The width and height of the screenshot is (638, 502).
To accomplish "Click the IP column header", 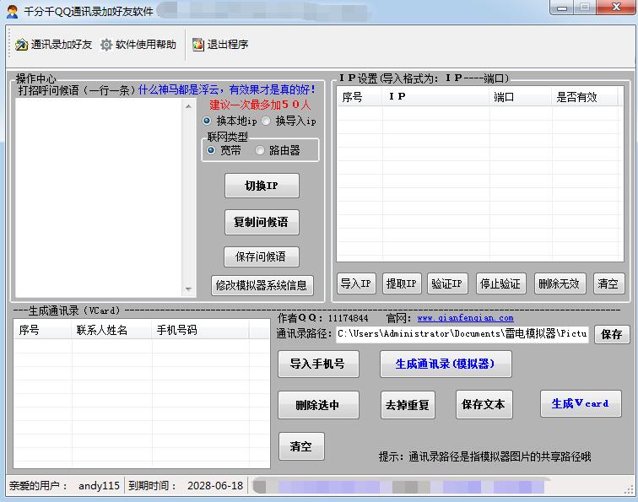I will coord(435,97).
